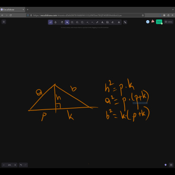Open the Excalidraw hamburger main menu
This screenshot has width=175, height=175.
point(4,22)
